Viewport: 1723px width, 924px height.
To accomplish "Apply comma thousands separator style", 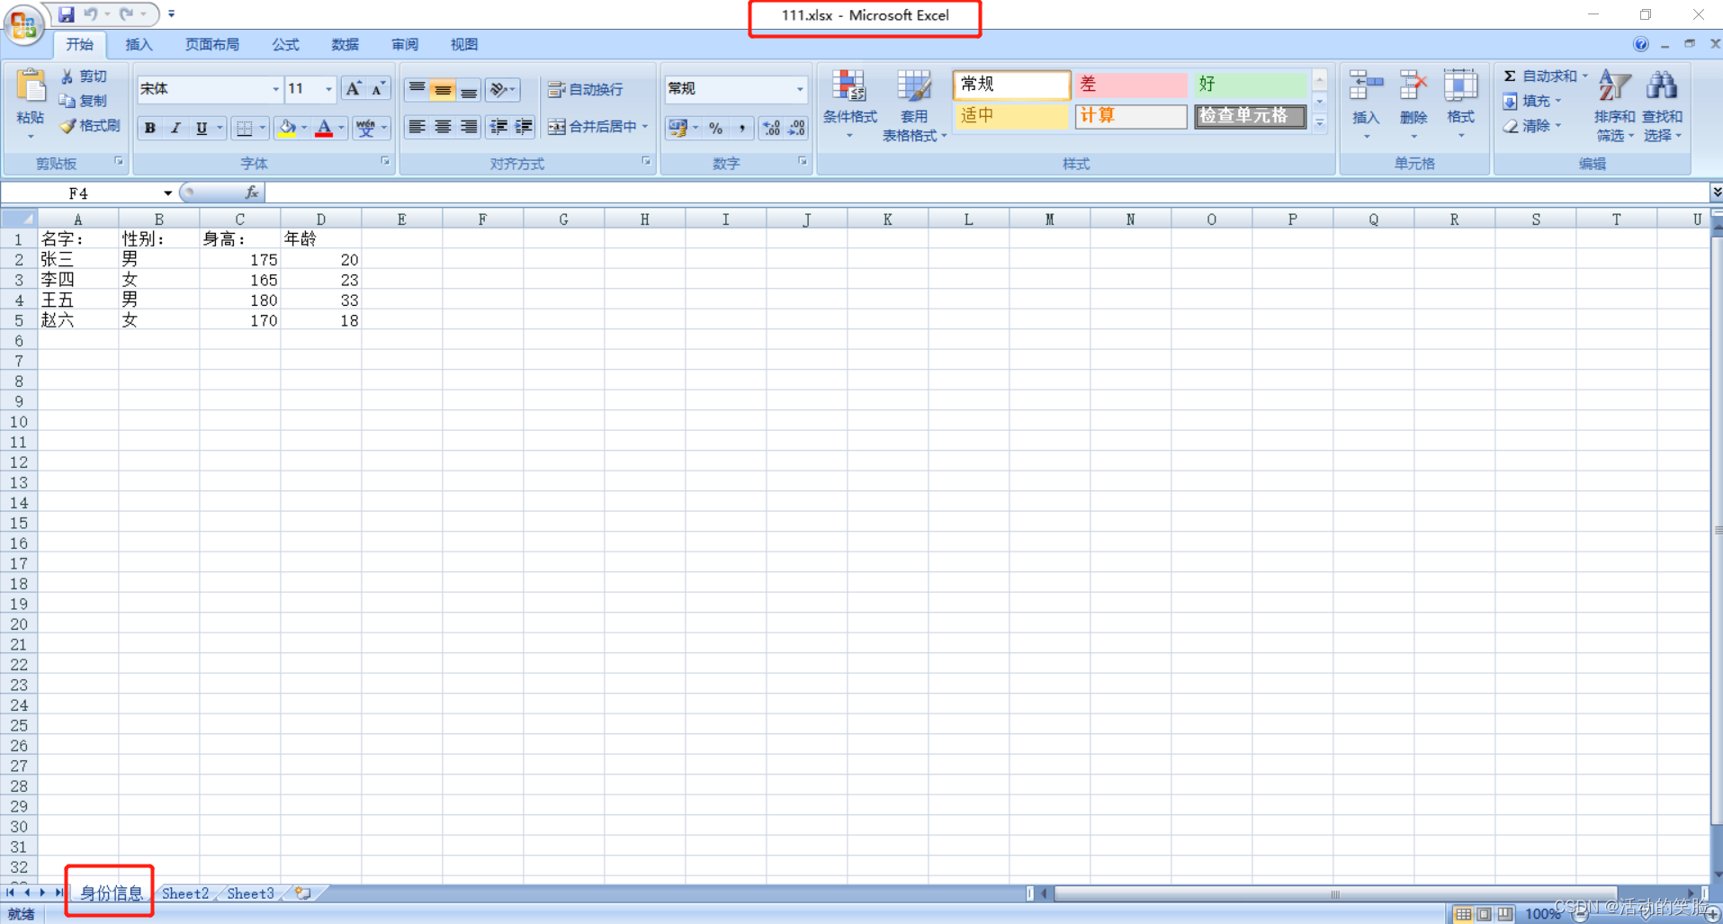I will click(x=741, y=128).
